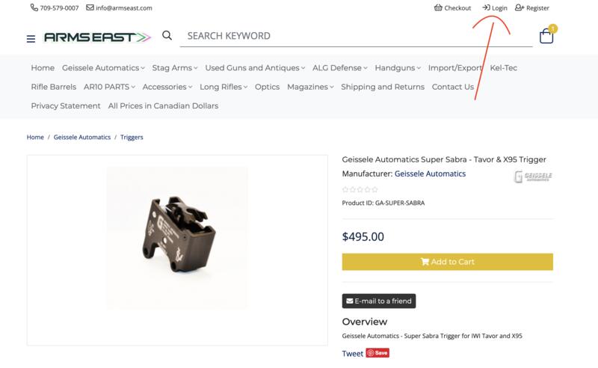Go to the Optics menu item

point(267,87)
